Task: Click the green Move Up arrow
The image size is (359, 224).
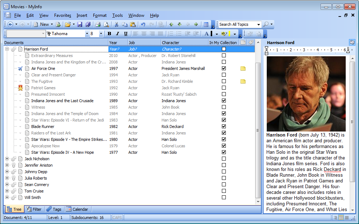Action: pyautogui.click(x=171, y=24)
